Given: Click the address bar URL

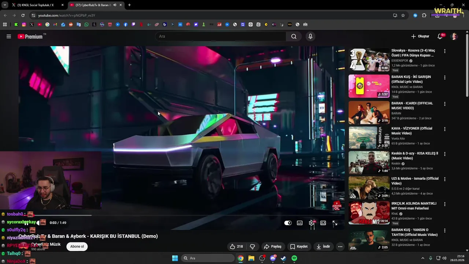Looking at the screenshot, I should coord(67,15).
